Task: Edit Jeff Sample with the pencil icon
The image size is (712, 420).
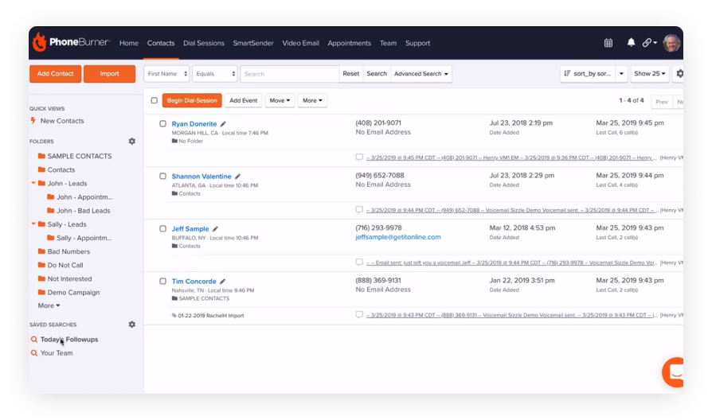Action: (x=215, y=229)
